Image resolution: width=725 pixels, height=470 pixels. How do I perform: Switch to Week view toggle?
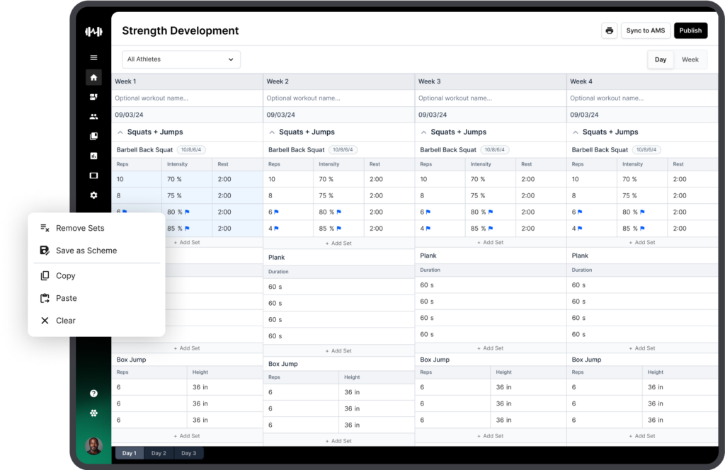(x=690, y=59)
